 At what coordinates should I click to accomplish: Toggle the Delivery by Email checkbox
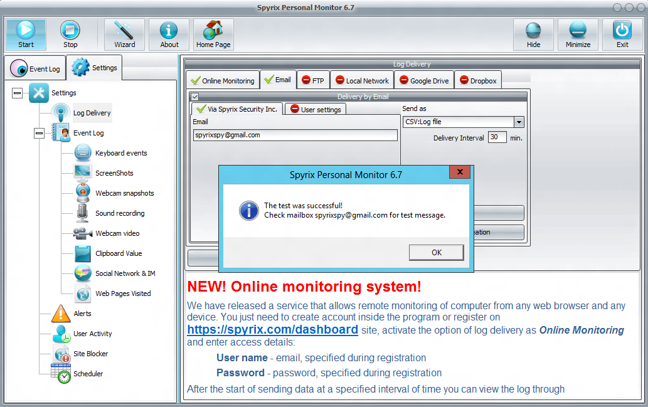pos(195,97)
